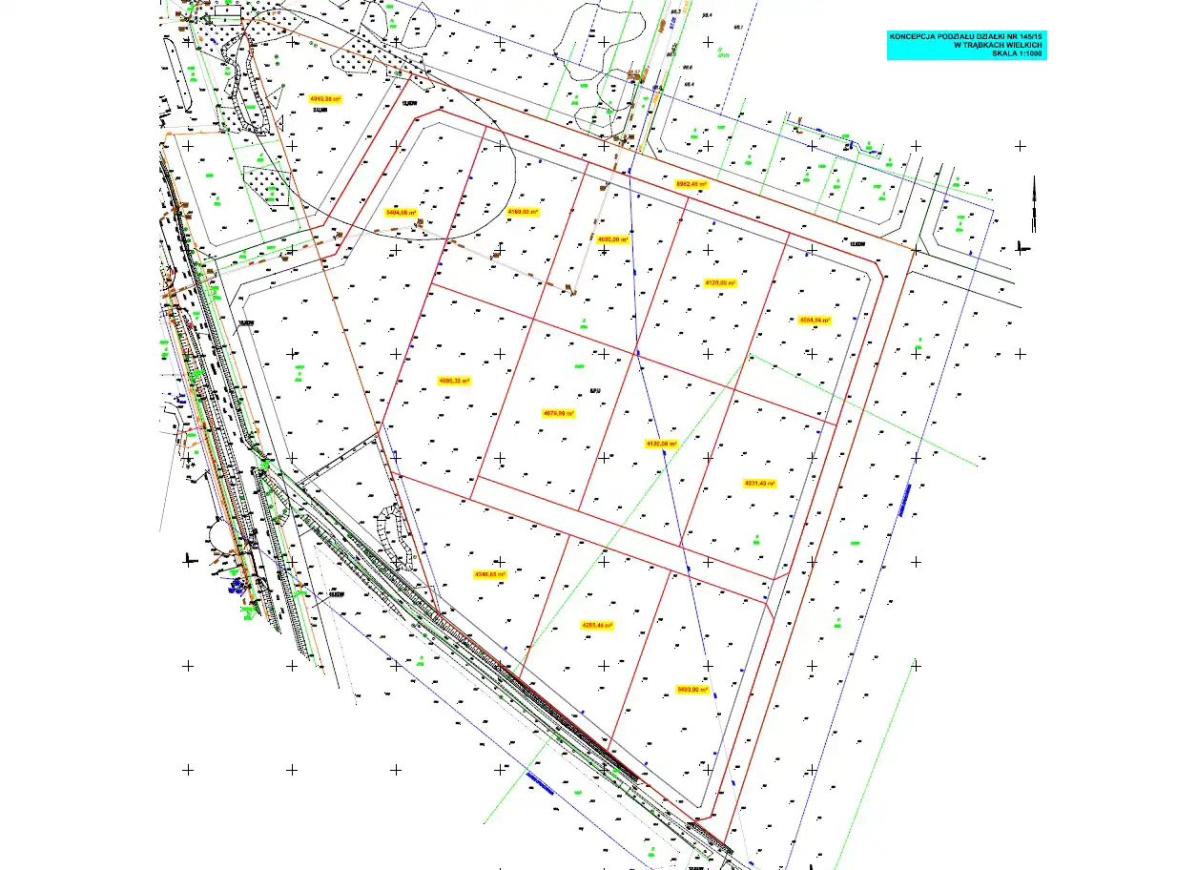Image resolution: width=1197 pixels, height=870 pixels.
Task: Click the 5693,90 m² parcel label
Action: click(x=692, y=689)
